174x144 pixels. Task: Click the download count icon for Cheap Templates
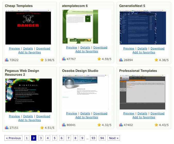coord(7,60)
